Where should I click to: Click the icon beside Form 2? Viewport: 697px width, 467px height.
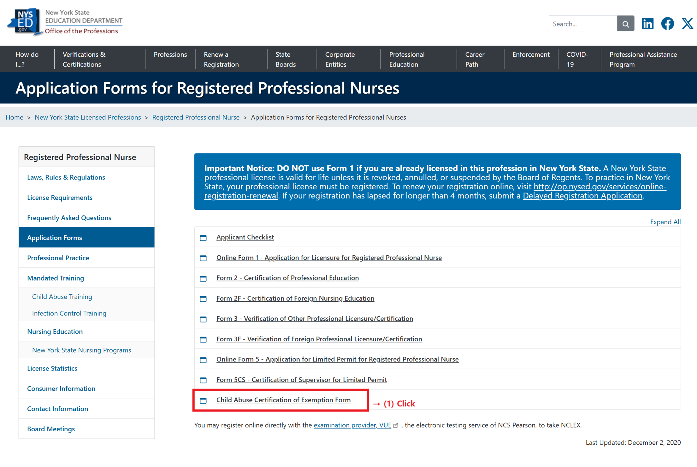(x=203, y=278)
